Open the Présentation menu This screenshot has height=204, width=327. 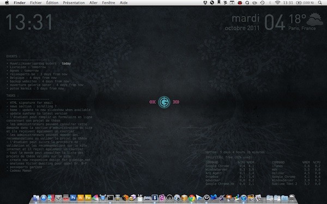(74, 3)
